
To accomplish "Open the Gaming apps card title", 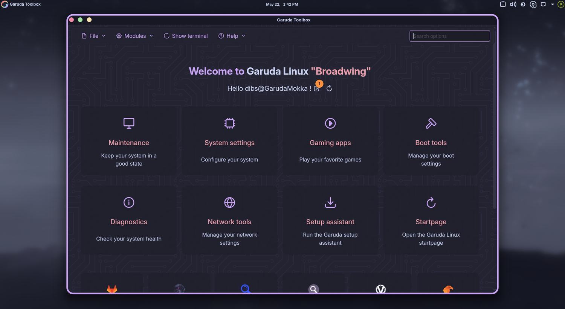I will tap(330, 143).
